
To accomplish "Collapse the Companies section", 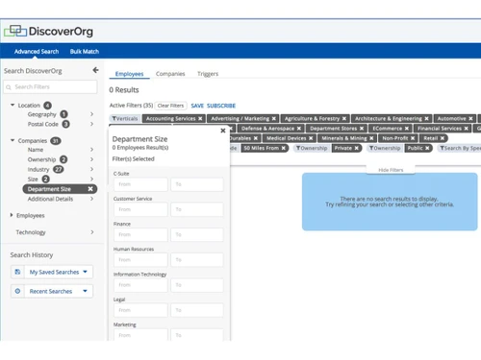I will [x=13, y=140].
